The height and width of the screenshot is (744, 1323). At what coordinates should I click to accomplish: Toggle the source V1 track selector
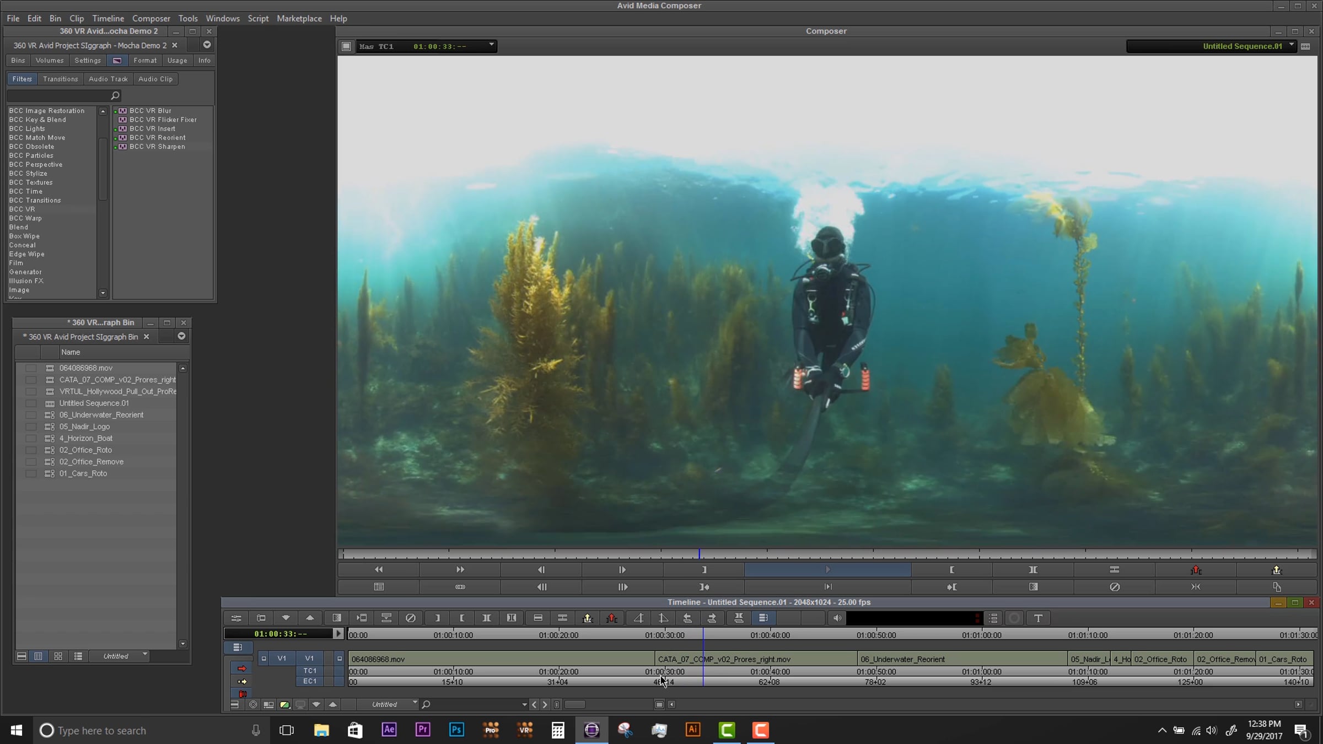[282, 658]
